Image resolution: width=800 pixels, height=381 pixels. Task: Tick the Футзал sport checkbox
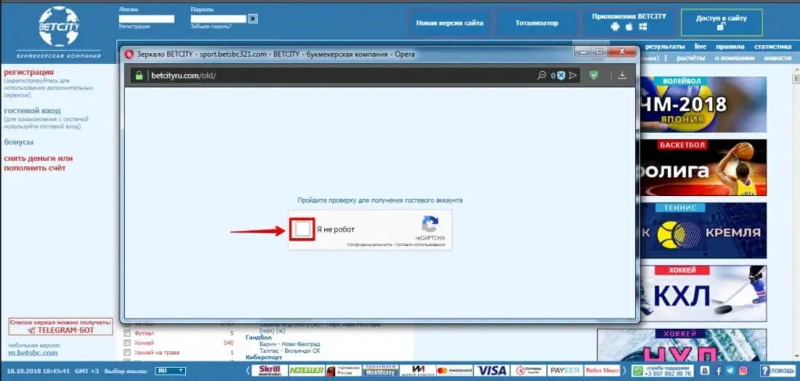(126, 333)
